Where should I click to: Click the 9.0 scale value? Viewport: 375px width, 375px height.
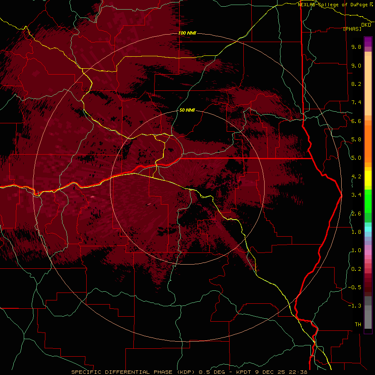click(356, 65)
